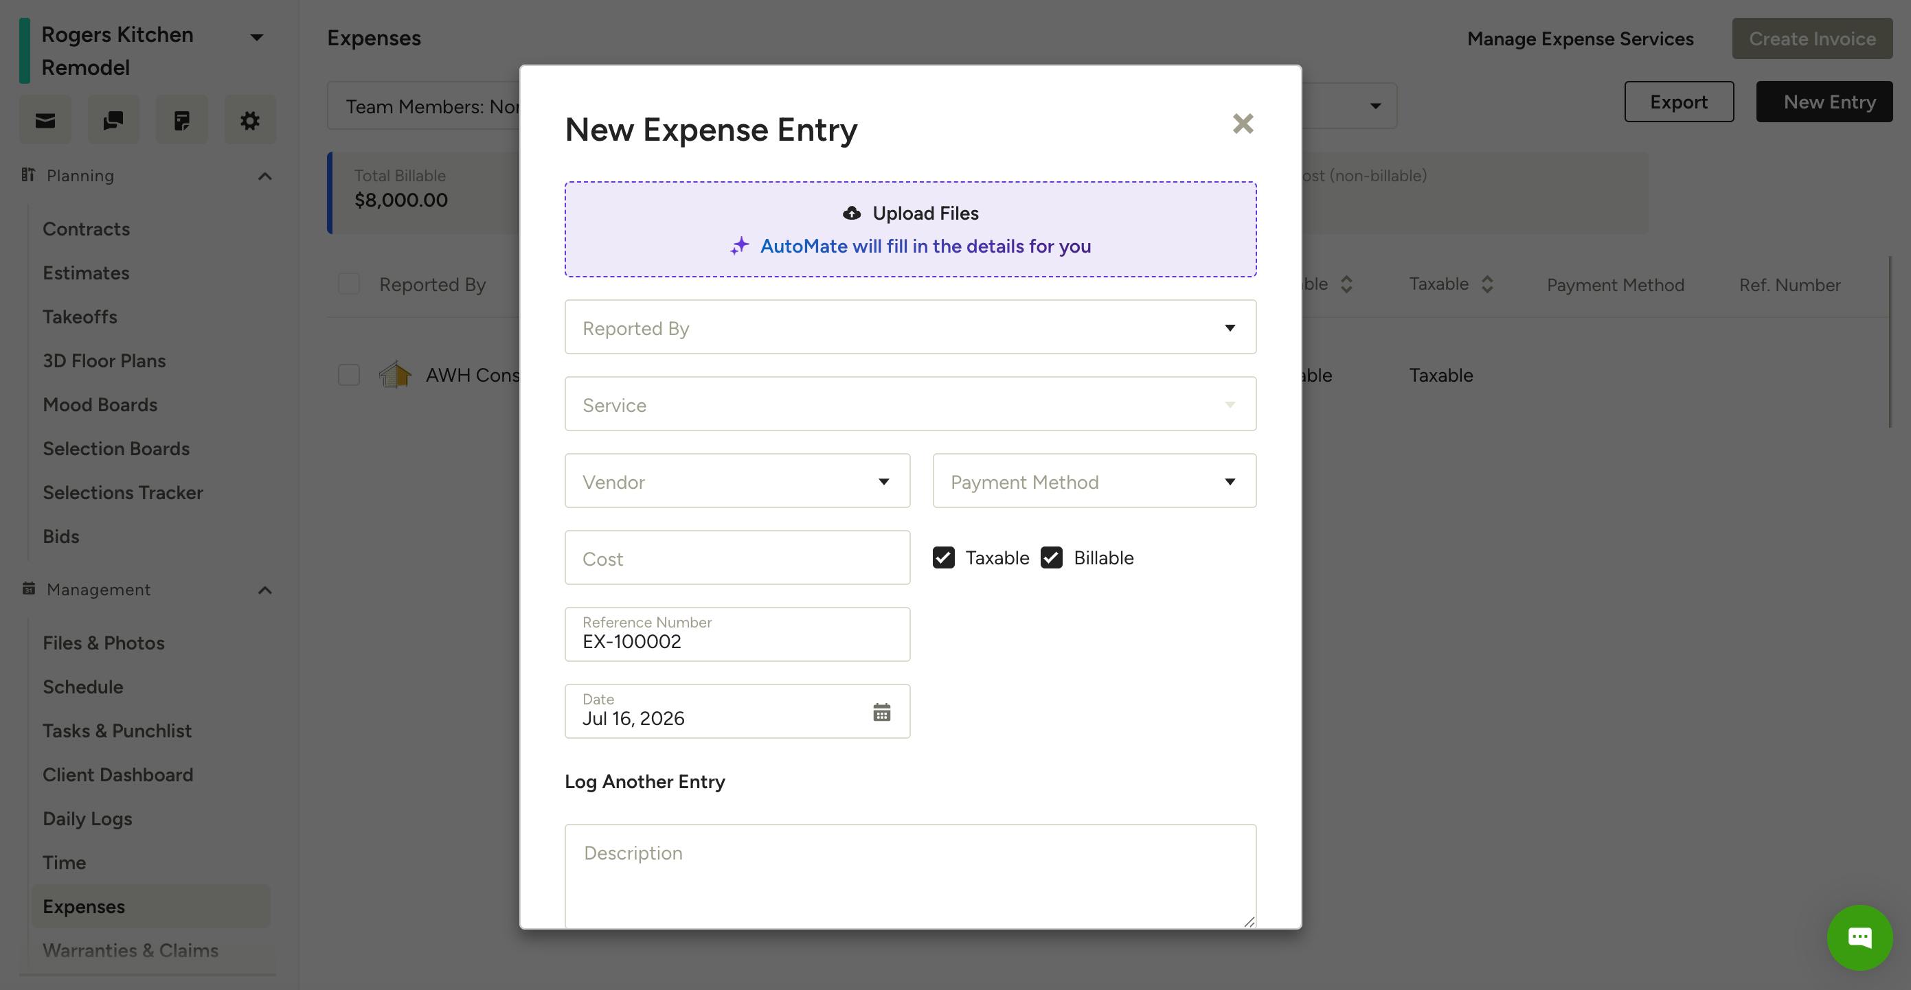Click the New Entry button

1824,102
